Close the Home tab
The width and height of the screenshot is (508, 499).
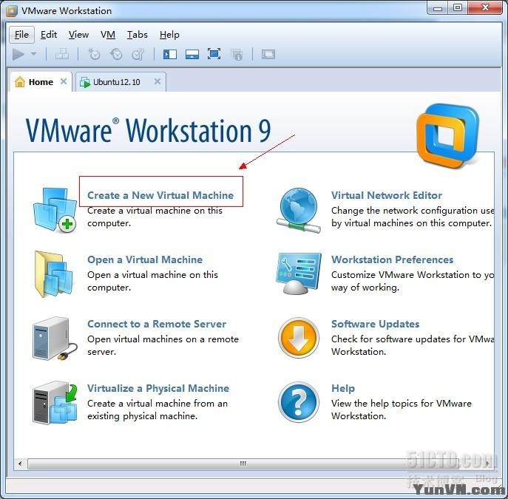64,81
